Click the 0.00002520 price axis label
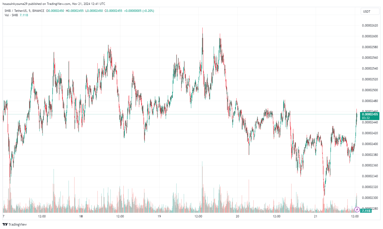The width and height of the screenshot is (383, 229). point(370,79)
